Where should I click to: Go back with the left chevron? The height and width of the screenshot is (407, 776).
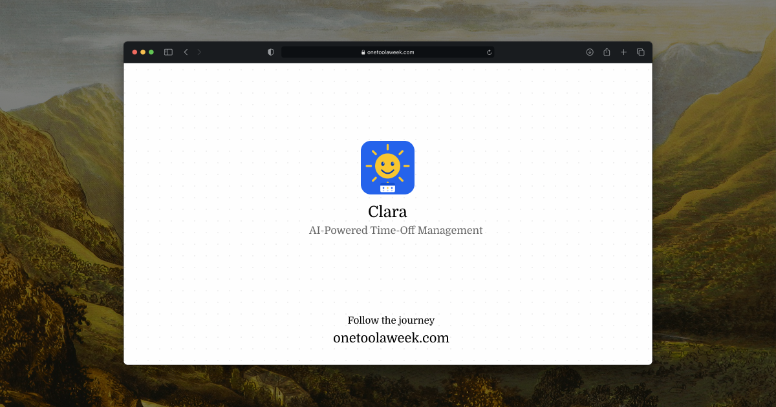point(186,52)
